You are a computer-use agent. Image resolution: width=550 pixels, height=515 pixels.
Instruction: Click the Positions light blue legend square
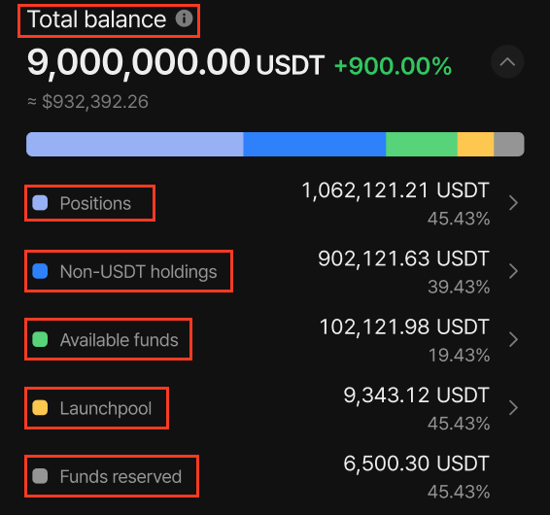pos(40,203)
